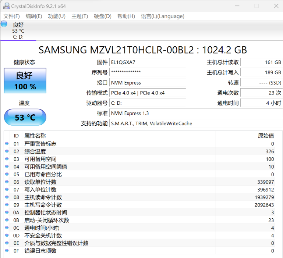Screen dimensions: 283x258
Task: Click the 53 °C temperature button
Action: pyautogui.click(x=25, y=117)
